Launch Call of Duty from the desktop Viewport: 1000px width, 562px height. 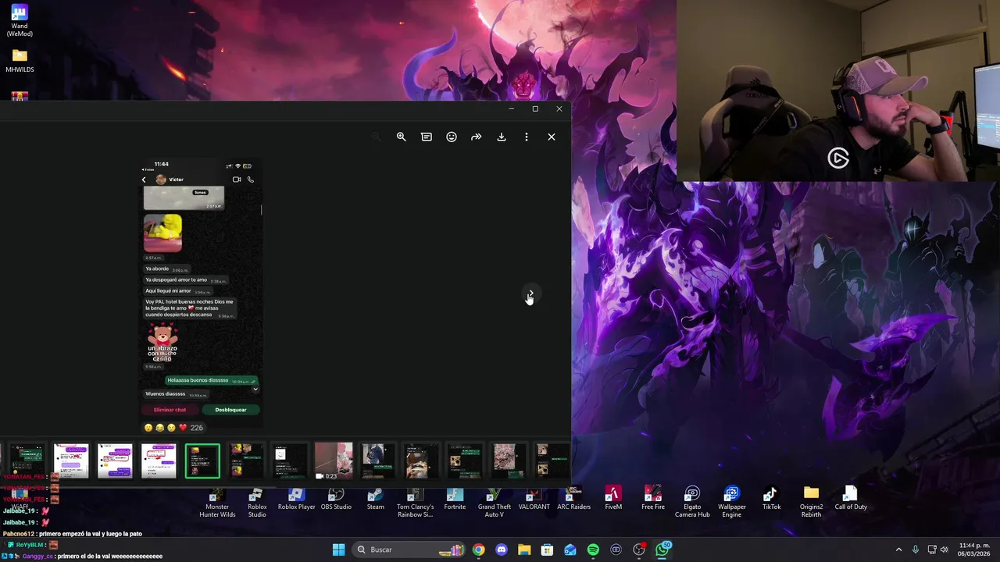coord(851,500)
